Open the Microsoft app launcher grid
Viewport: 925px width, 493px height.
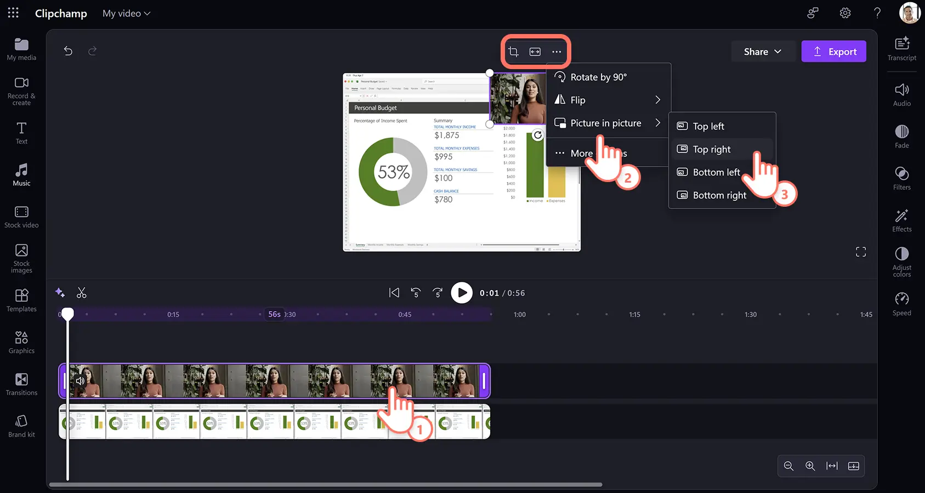point(13,13)
